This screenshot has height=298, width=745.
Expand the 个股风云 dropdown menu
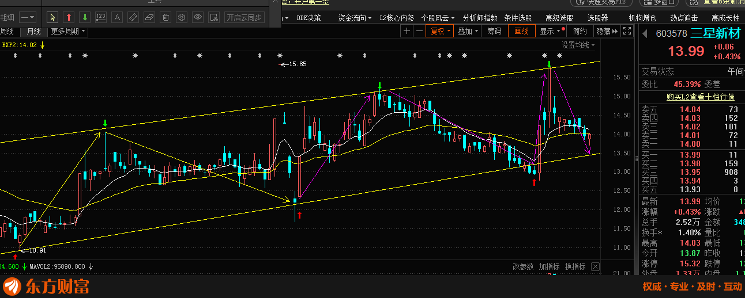point(438,18)
